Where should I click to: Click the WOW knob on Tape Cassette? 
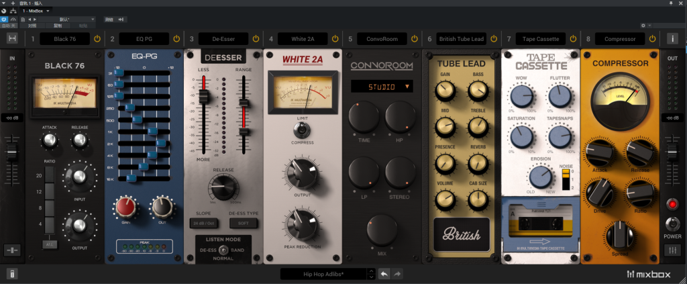pos(521,97)
